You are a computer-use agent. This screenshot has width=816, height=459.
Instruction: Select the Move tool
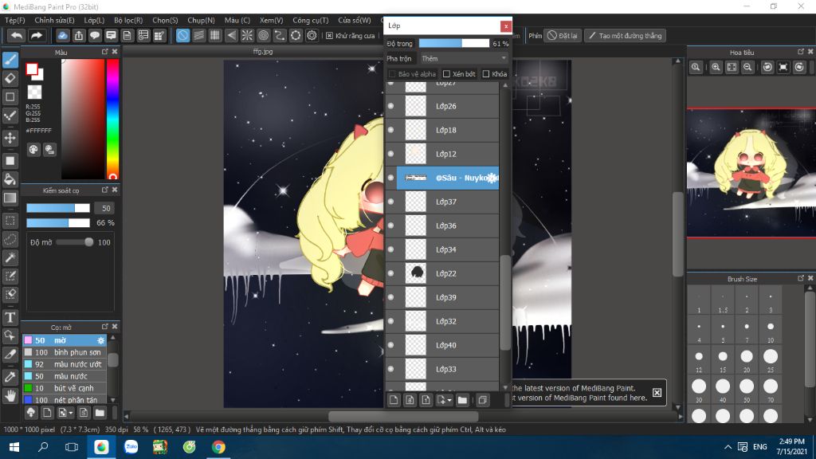(10, 138)
